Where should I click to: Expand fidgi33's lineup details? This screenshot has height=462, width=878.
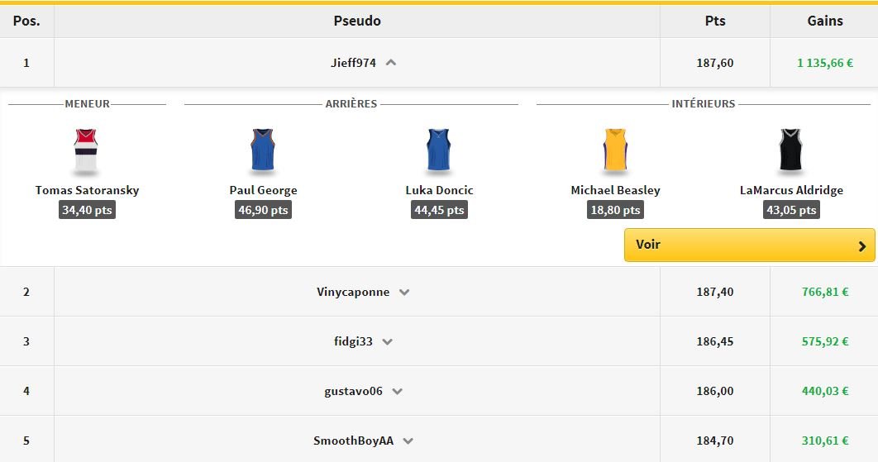[x=387, y=341]
